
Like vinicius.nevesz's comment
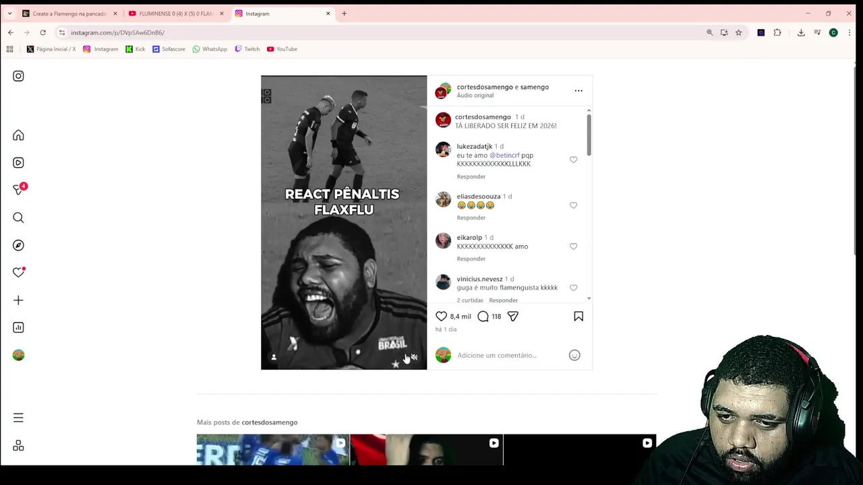pyautogui.click(x=573, y=288)
